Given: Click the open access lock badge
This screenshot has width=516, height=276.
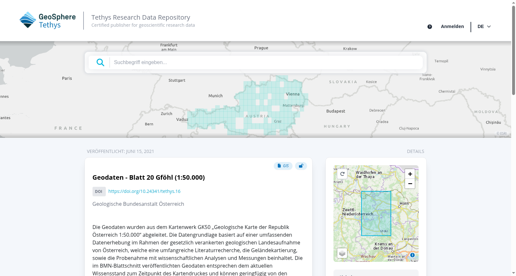Looking at the screenshot, I should [x=301, y=166].
